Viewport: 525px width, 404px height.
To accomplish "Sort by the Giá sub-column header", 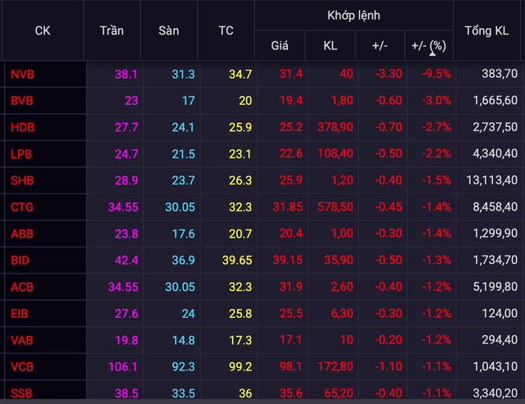I will click(280, 46).
